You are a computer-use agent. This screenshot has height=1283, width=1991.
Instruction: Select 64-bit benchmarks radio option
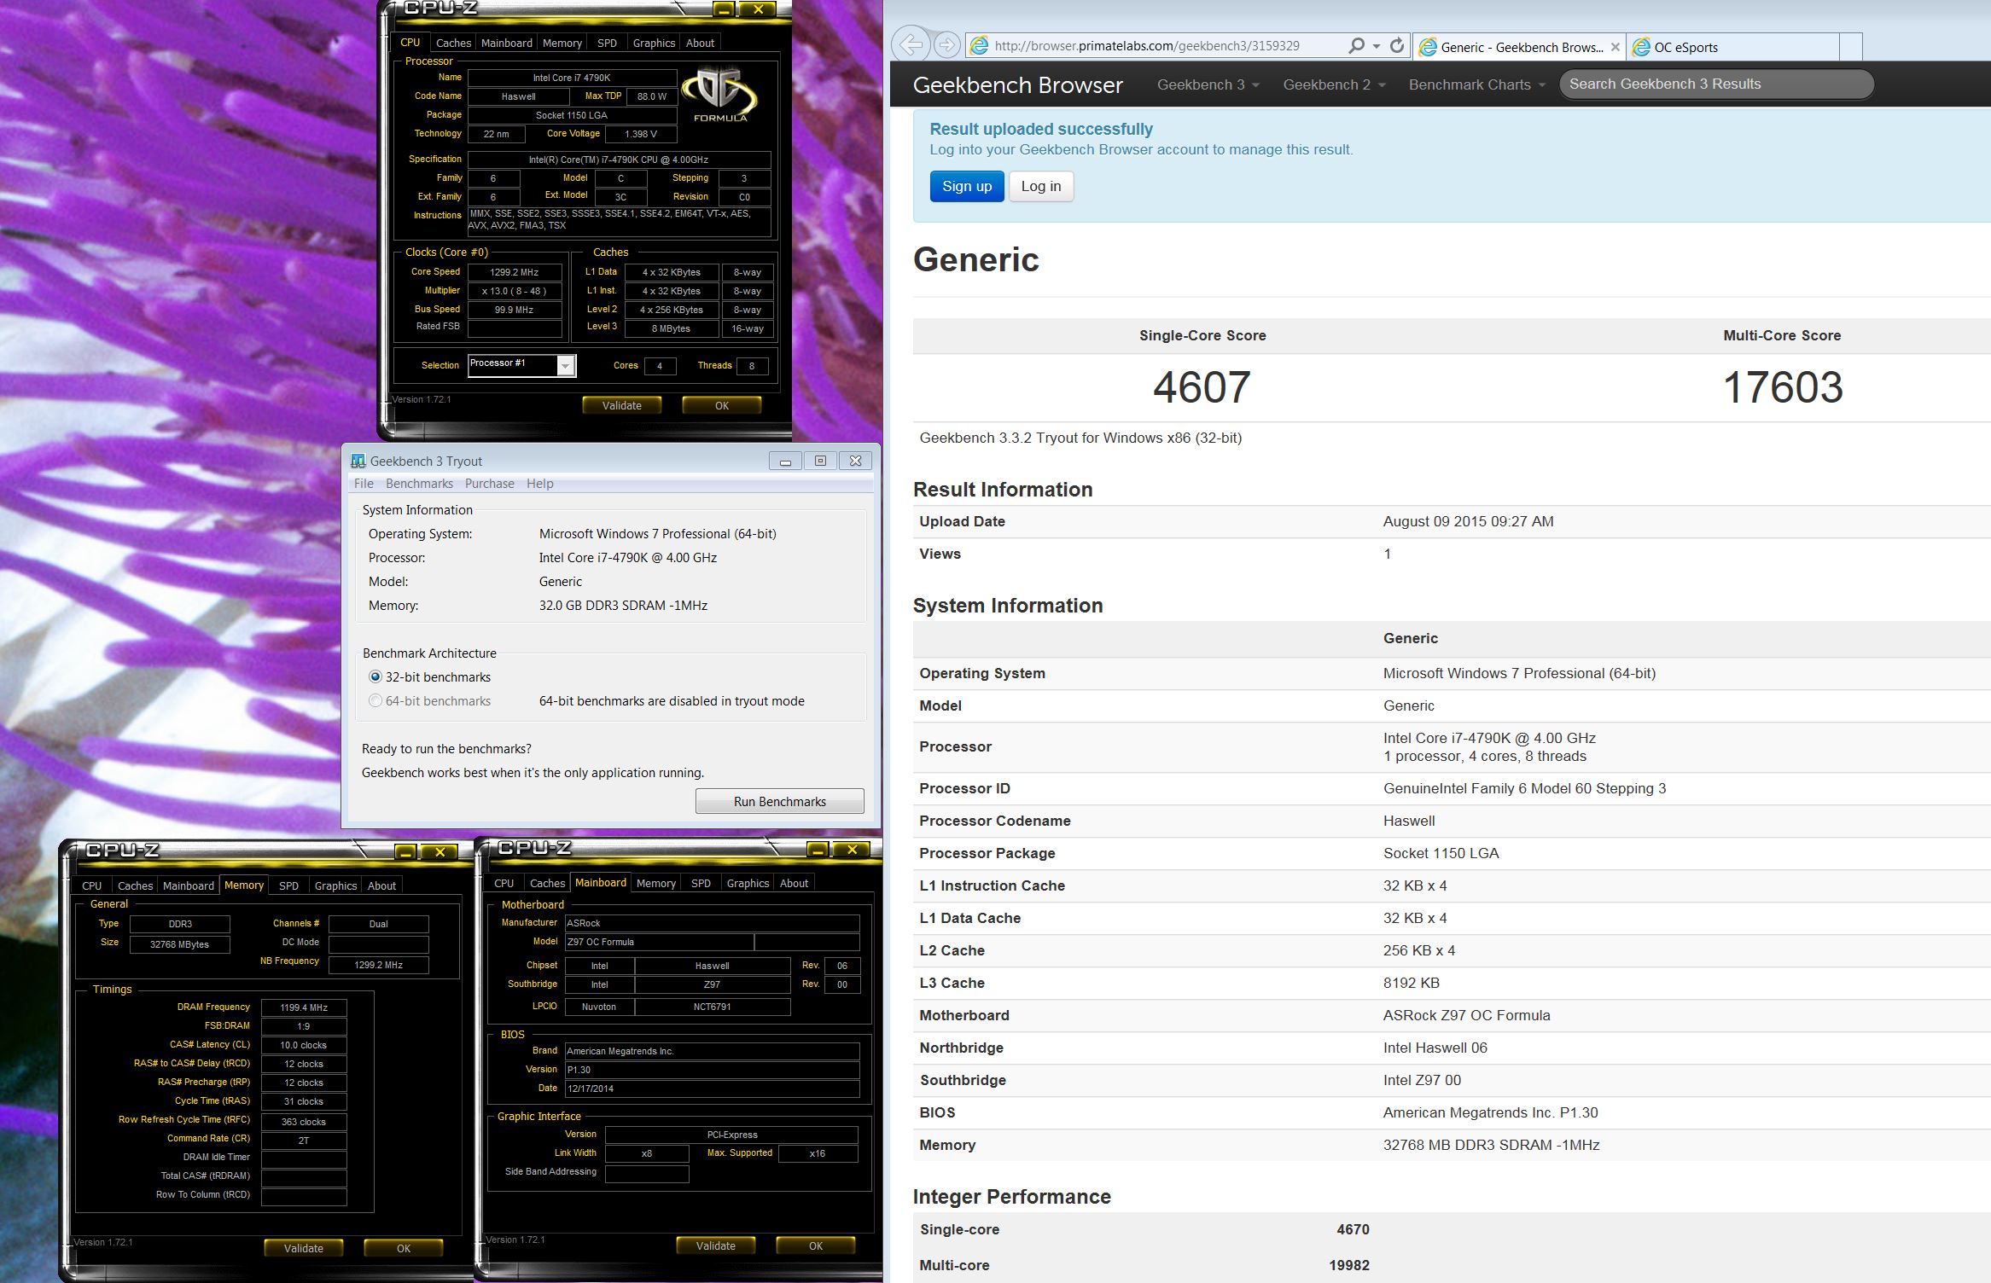click(375, 700)
